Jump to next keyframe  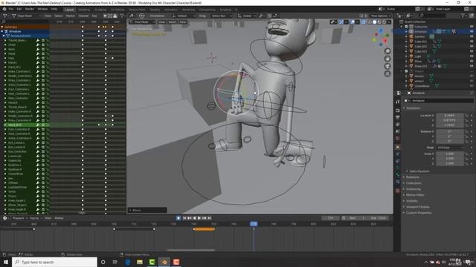coord(205,218)
